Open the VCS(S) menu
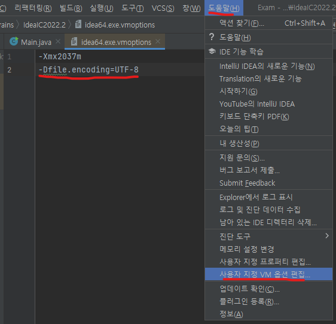This screenshot has width=336, height=324. pos(163,8)
